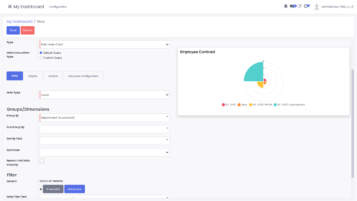
Task: Toggle 91-SGO / Laboratorium legend marker
Action: [275, 105]
